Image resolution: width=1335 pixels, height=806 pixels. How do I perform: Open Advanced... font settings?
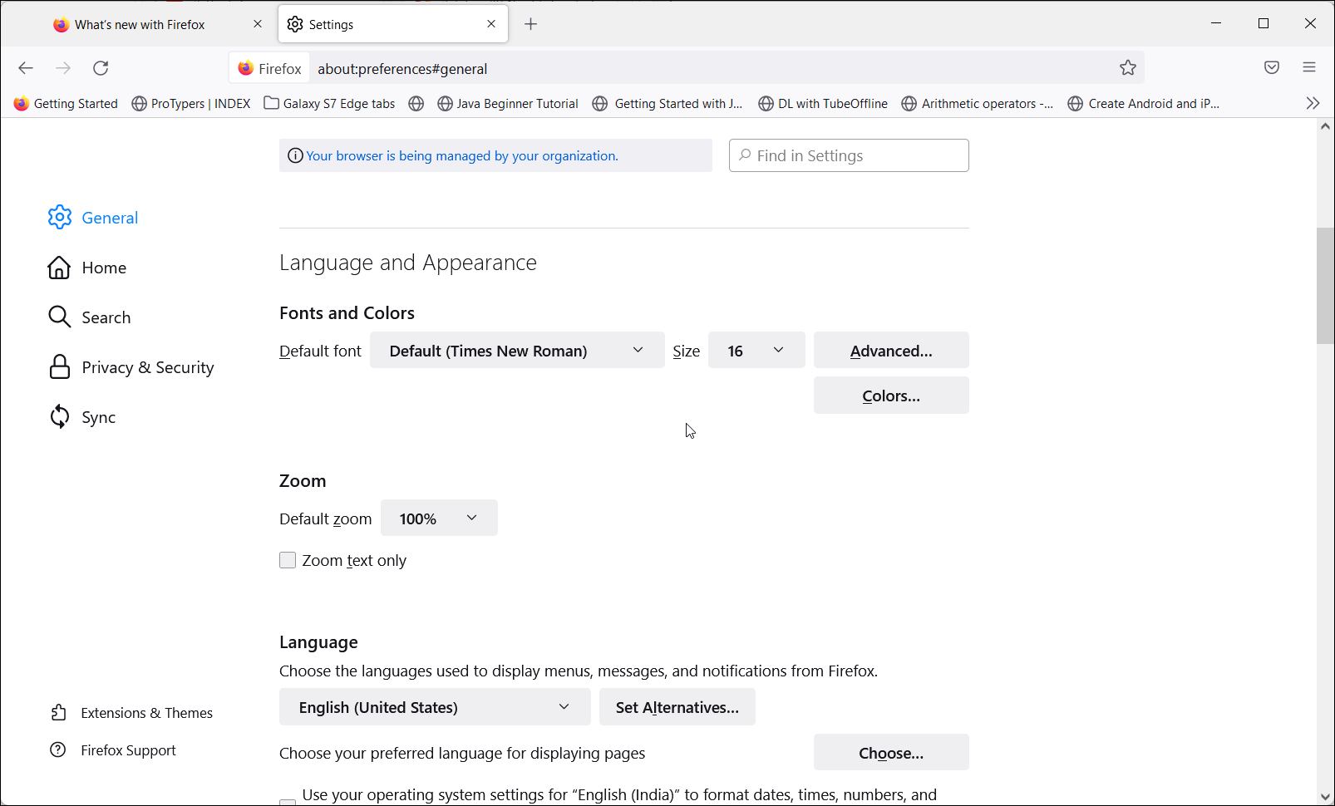coord(891,350)
